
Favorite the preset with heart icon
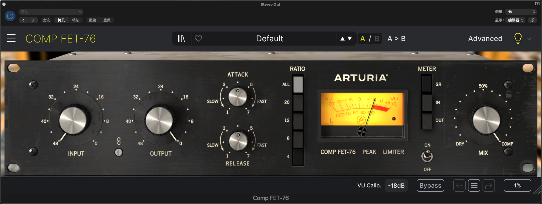click(198, 39)
